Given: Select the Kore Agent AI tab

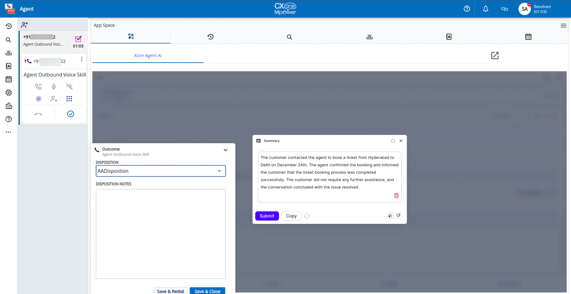Looking at the screenshot, I should pos(148,56).
